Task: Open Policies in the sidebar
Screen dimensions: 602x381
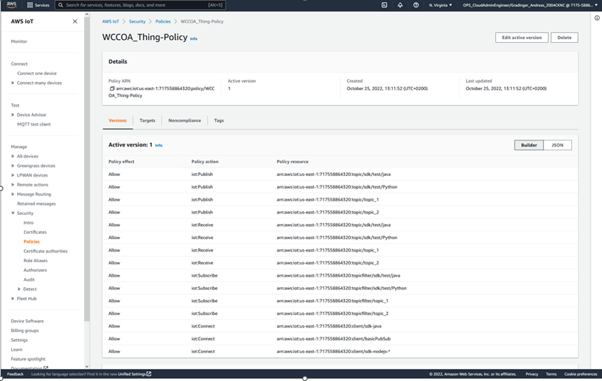Action: click(x=32, y=242)
